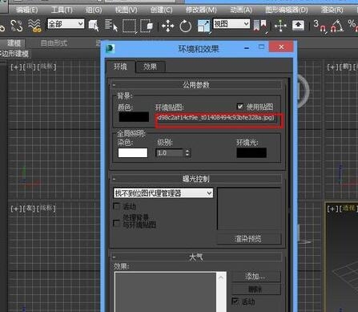358x312 pixels.
Task: Click inside the 大气 effects list box
Action: tap(166, 292)
